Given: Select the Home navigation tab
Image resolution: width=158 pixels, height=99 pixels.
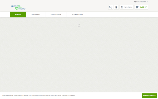Looking at the screenshot, I should pos(18,15).
